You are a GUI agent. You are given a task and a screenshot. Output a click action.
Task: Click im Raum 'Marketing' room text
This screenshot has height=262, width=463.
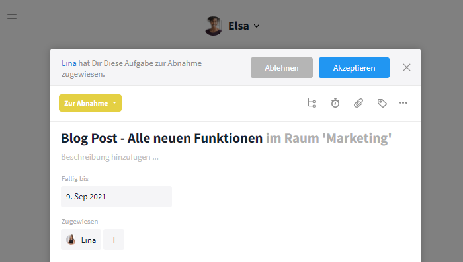(329, 138)
